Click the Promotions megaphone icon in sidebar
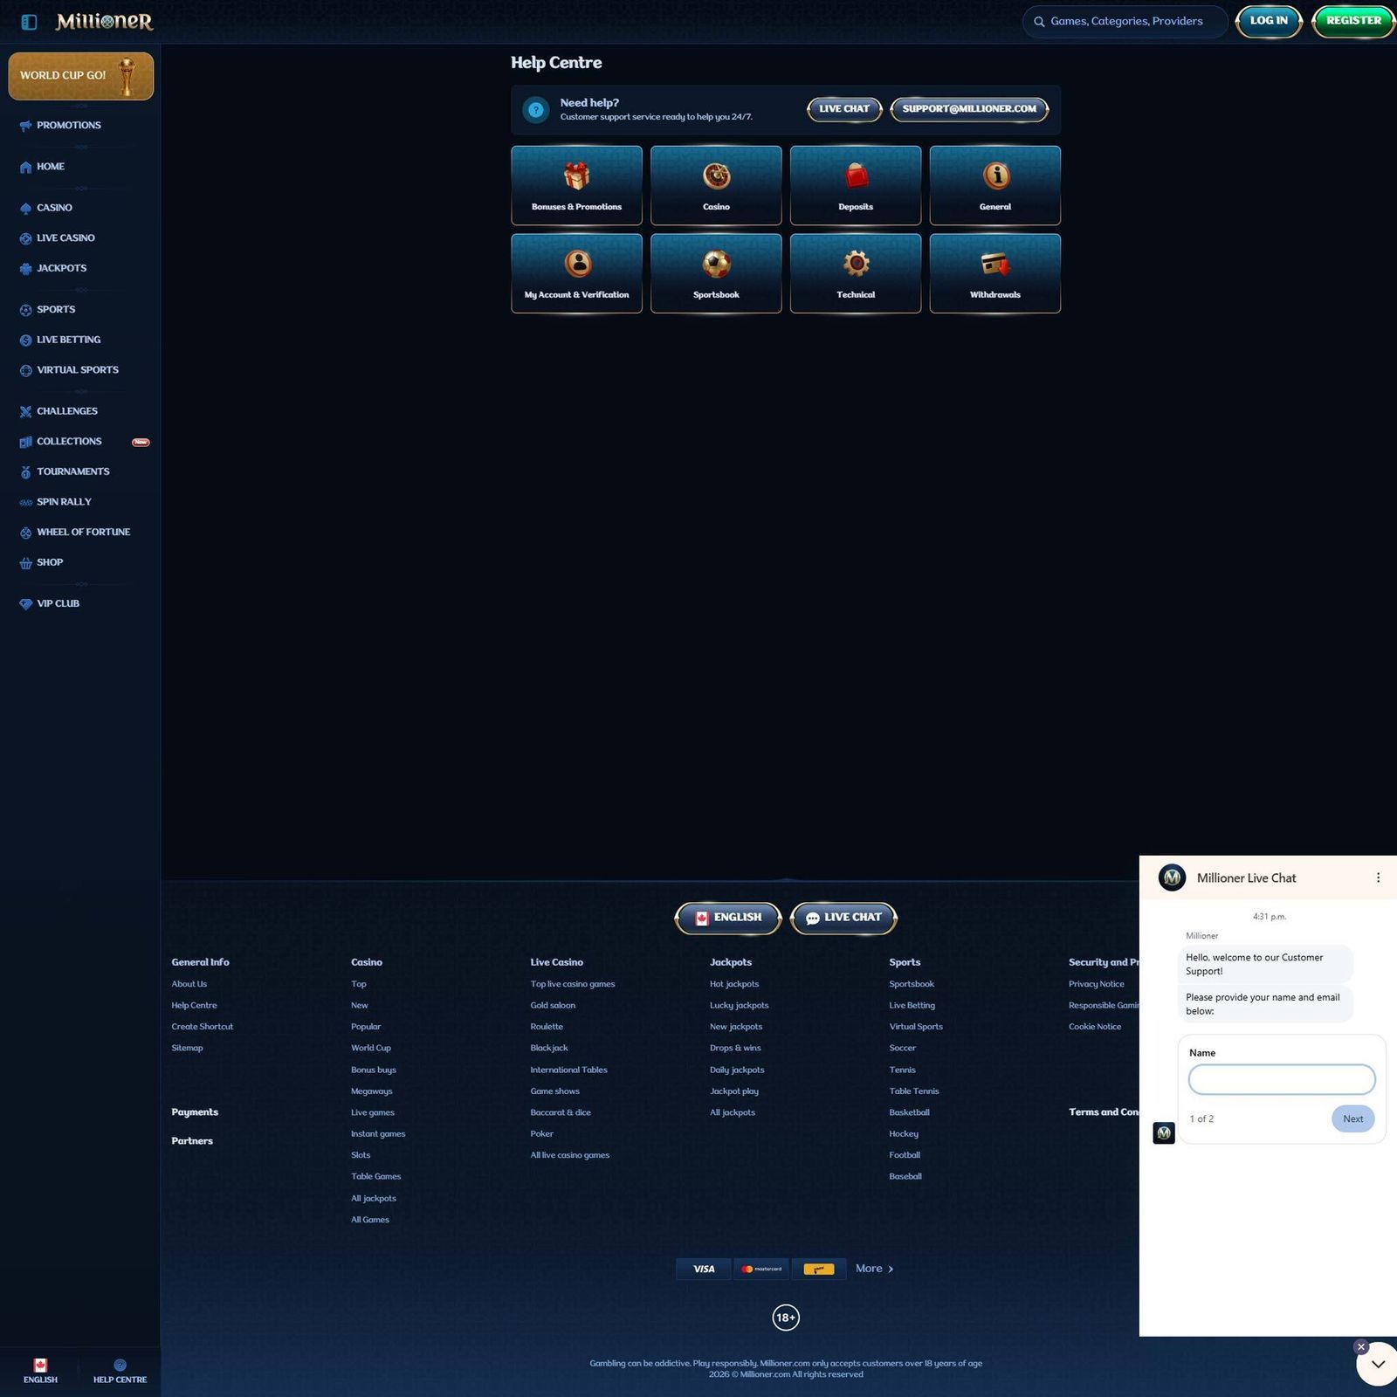1397x1397 pixels. [x=25, y=126]
